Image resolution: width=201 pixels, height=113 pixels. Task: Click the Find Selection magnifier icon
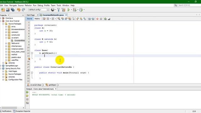click(x=59, y=19)
